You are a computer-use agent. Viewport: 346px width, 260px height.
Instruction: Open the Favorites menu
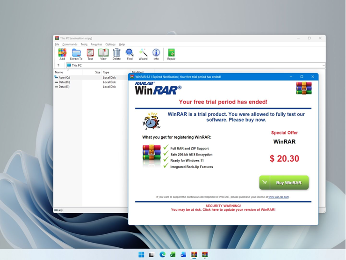(x=96, y=44)
